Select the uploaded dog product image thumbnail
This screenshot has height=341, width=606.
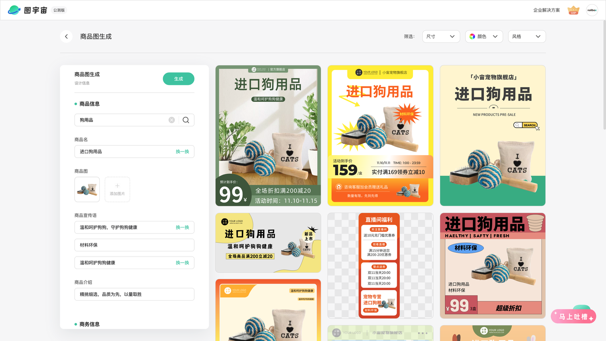[87, 189]
